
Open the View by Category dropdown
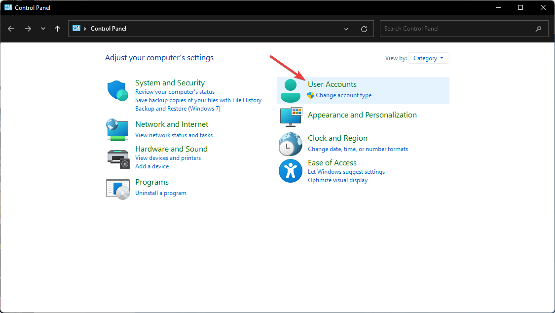click(x=428, y=58)
